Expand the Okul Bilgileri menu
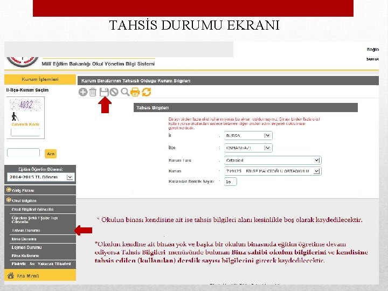388x291 pixels. pyautogui.click(x=40, y=200)
